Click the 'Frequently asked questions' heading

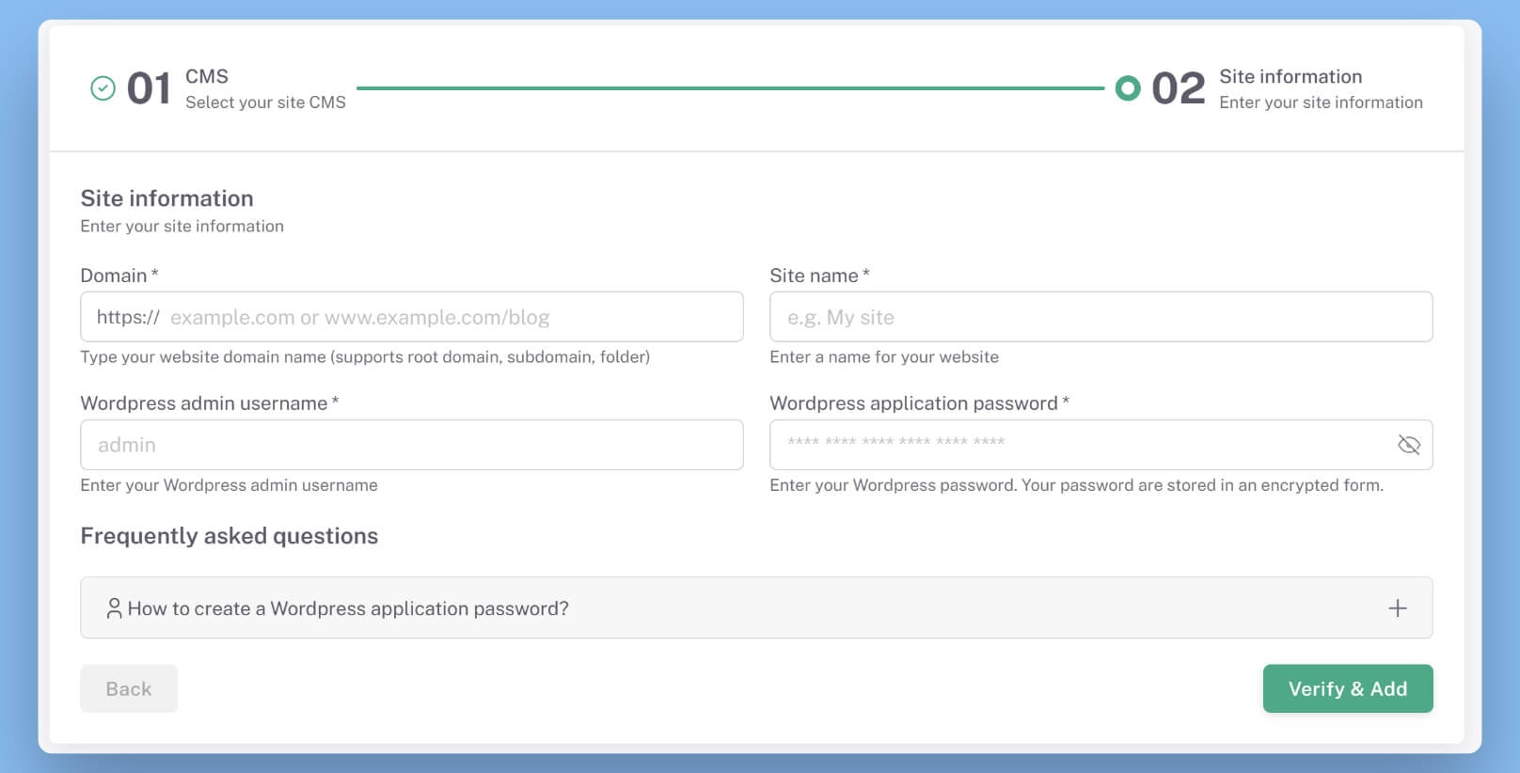230,536
